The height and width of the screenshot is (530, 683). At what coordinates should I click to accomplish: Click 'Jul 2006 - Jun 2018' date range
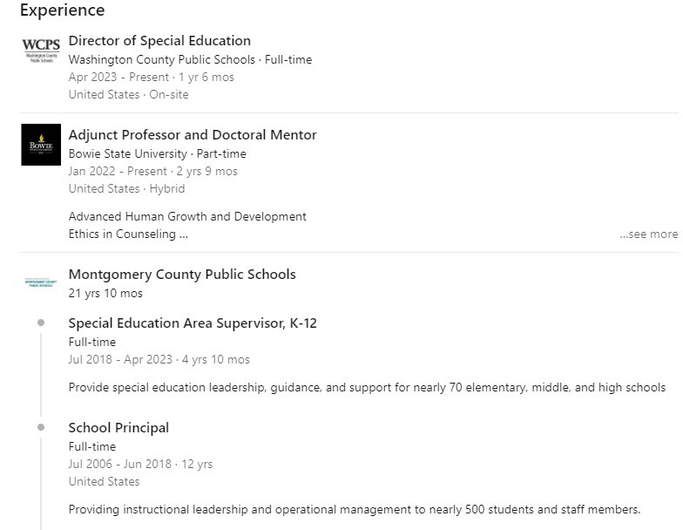click(120, 464)
